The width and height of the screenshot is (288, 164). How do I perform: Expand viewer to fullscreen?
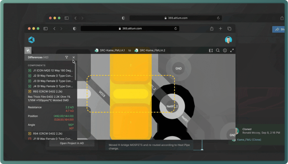232,50
